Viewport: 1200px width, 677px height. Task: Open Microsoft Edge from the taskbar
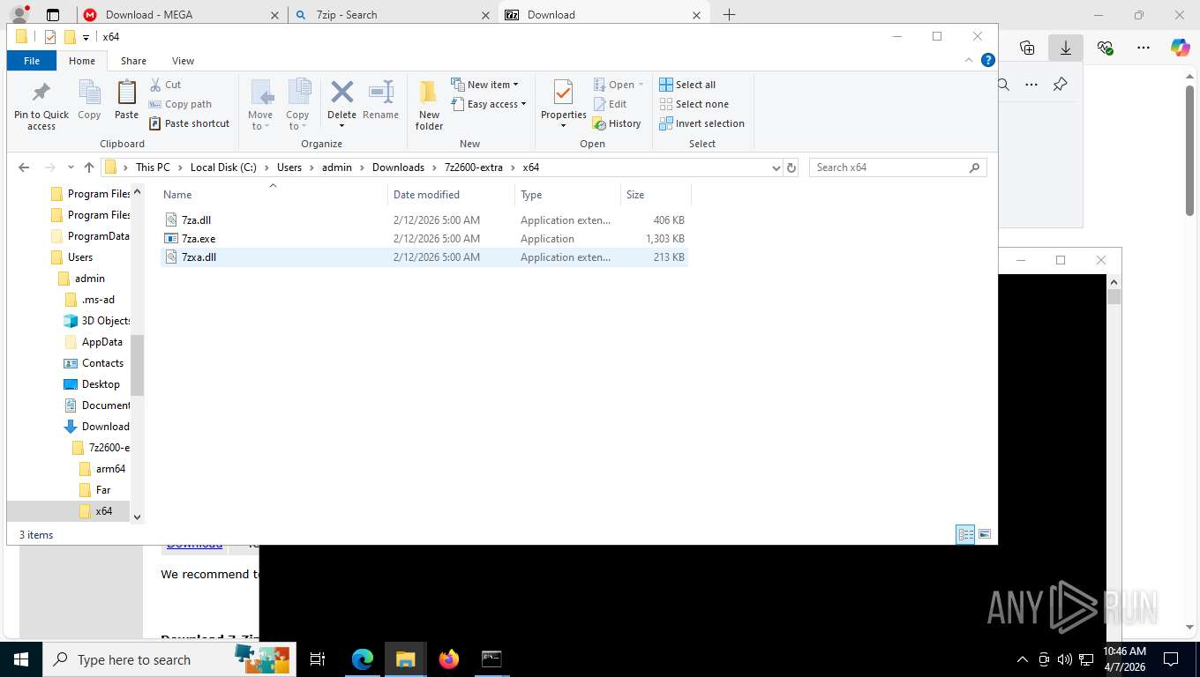pos(363,658)
